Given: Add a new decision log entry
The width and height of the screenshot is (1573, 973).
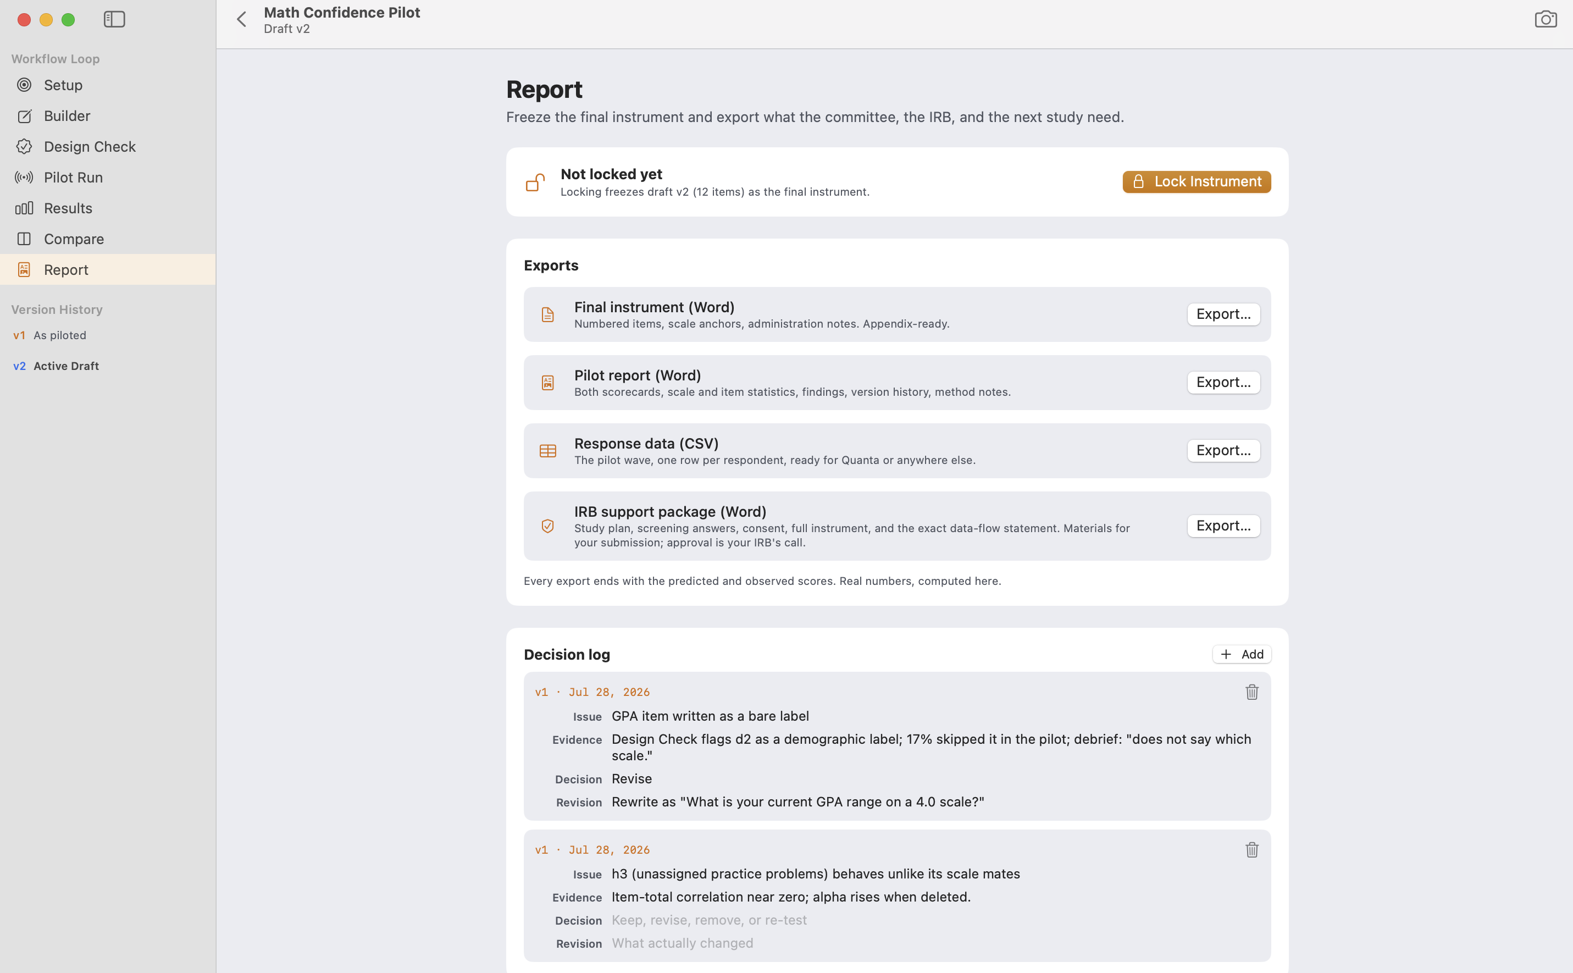Looking at the screenshot, I should click(x=1242, y=655).
